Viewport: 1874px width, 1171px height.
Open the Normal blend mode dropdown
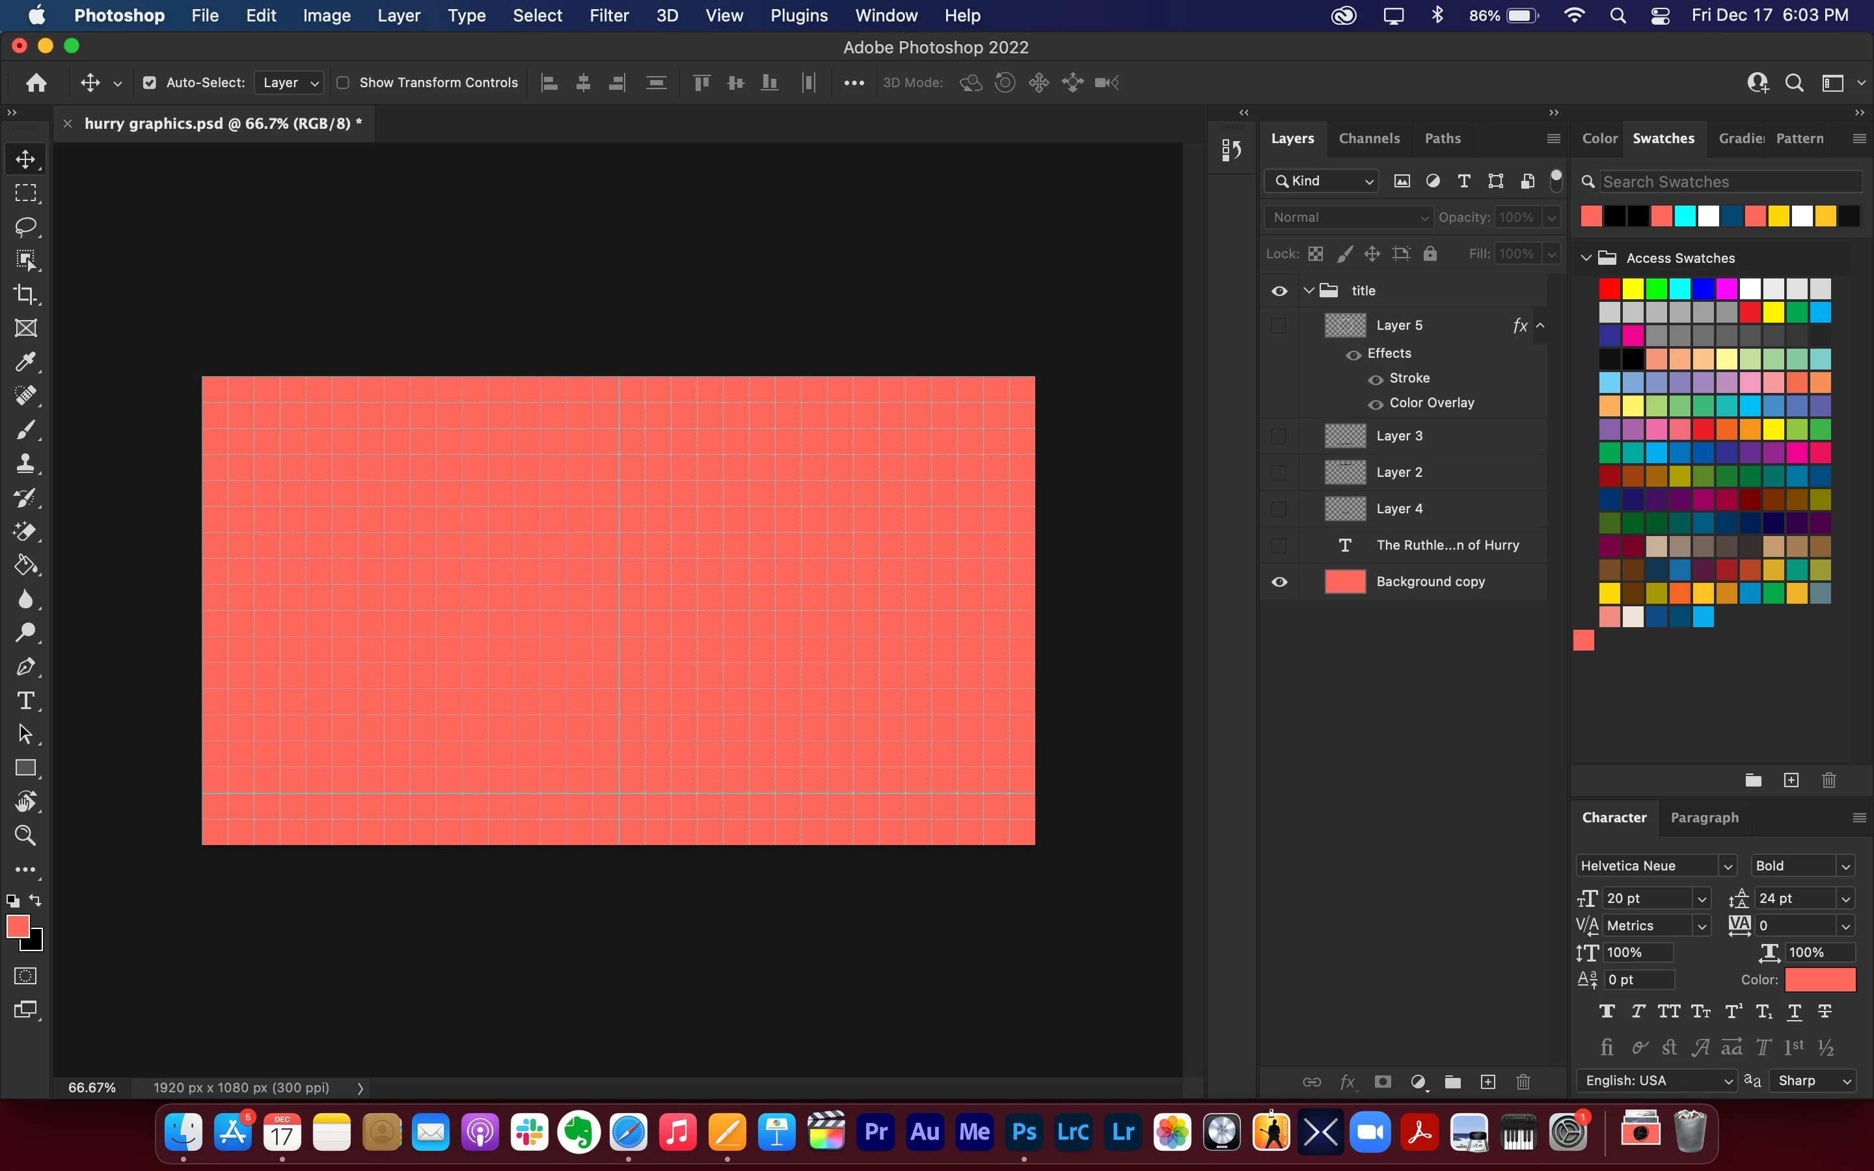tap(1348, 218)
